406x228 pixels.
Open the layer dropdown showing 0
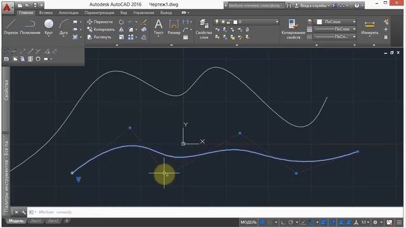click(x=246, y=22)
